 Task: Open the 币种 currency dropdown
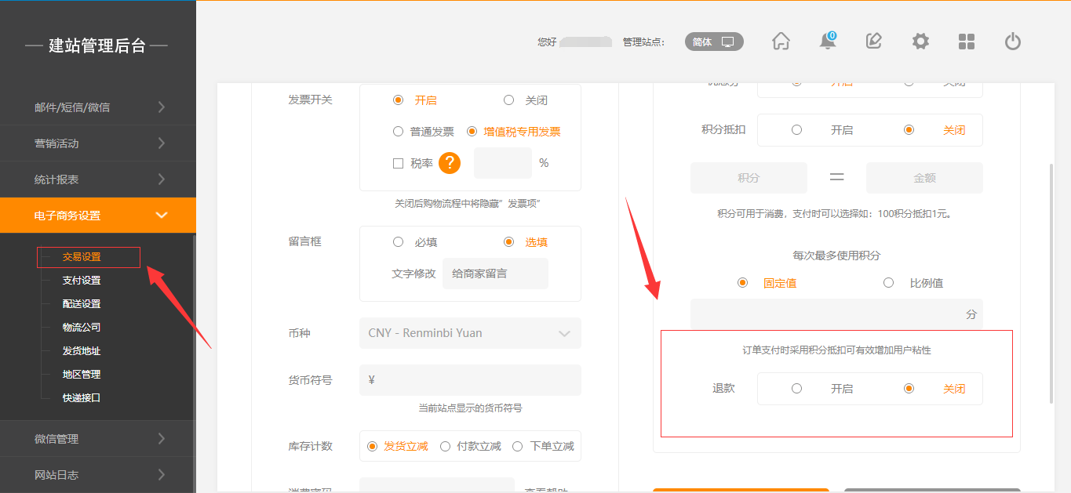470,333
